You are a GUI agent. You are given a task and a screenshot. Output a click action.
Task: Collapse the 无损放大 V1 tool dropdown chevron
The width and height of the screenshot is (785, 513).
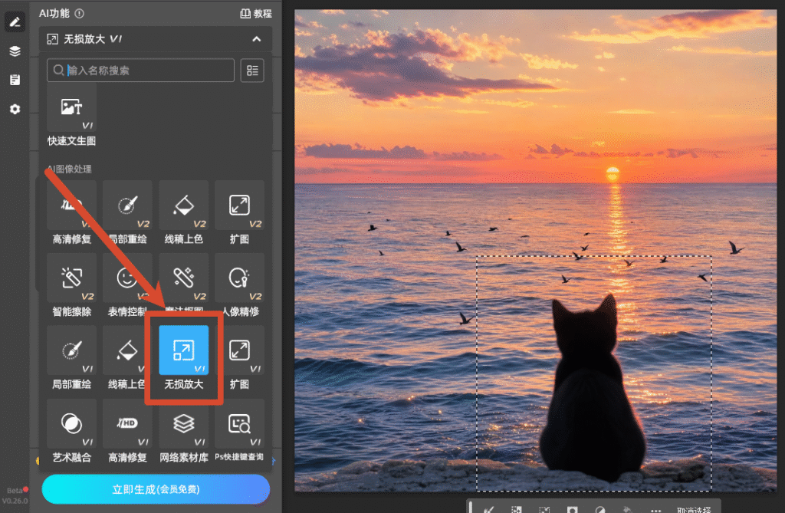click(257, 39)
